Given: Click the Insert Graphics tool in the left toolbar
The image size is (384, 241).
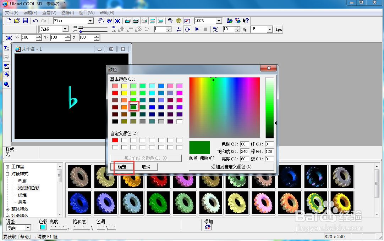Looking at the screenshot, I should (x=7, y=66).
